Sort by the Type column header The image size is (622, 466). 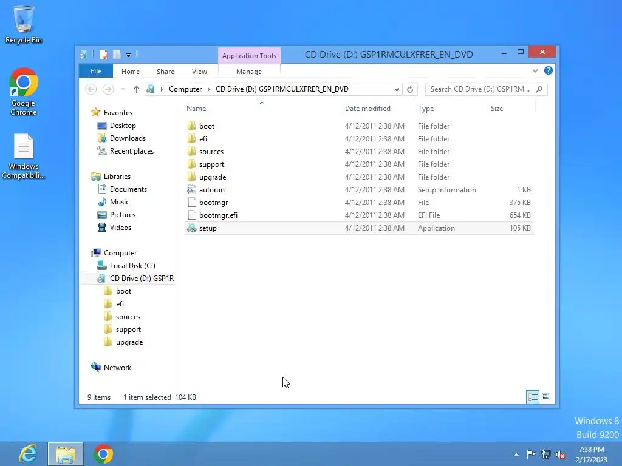[x=450, y=108]
